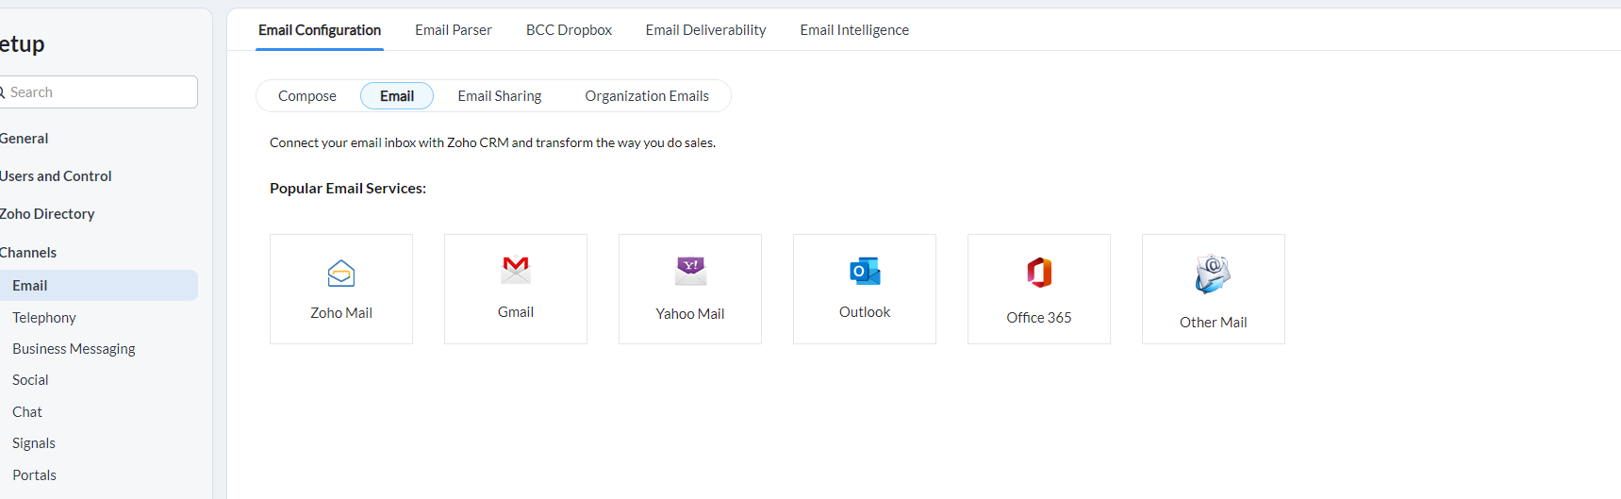Select Email under Channels in sidebar

click(99, 286)
